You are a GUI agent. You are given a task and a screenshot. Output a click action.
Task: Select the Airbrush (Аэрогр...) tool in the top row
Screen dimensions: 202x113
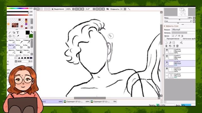[x=12, y=41]
